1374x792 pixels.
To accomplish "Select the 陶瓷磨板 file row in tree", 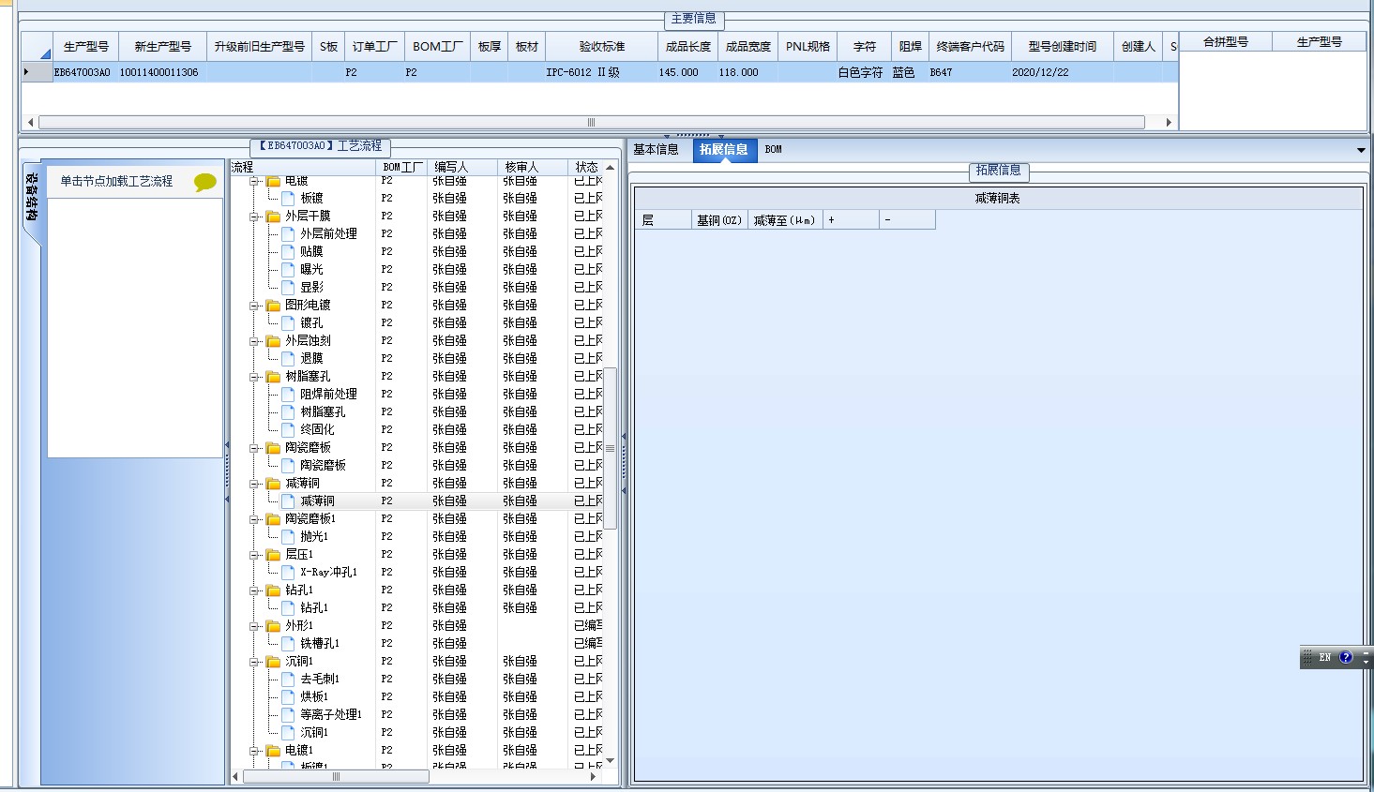I will pos(417,466).
